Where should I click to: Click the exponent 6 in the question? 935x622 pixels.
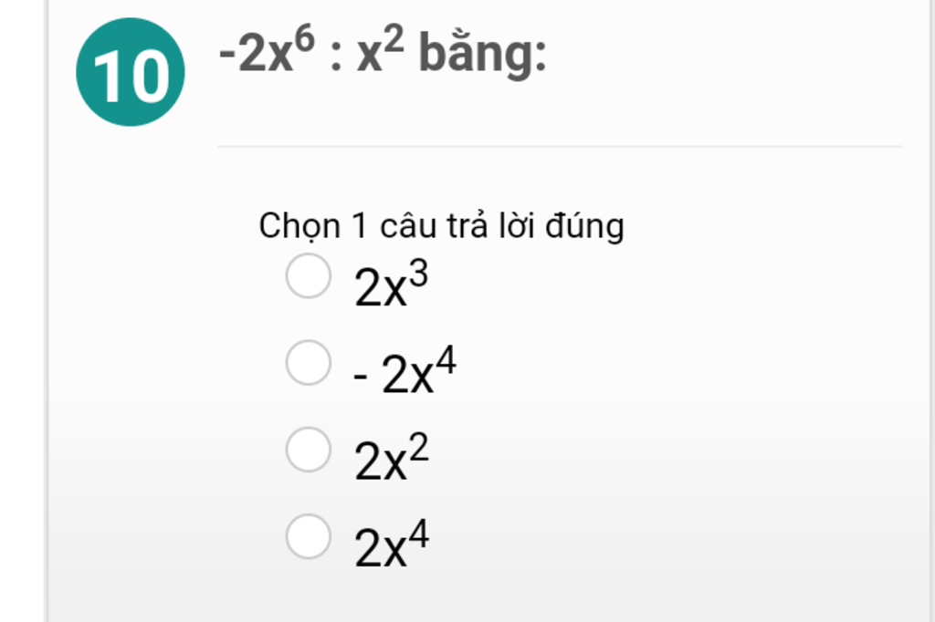click(305, 38)
